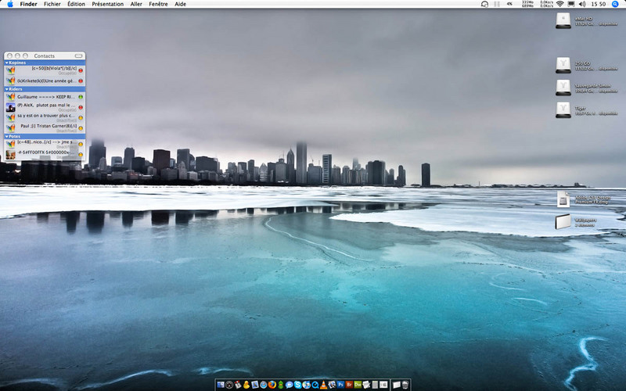Click the menu bar clock 15 50
Screen dimensions: 626x391
(x=598, y=4)
